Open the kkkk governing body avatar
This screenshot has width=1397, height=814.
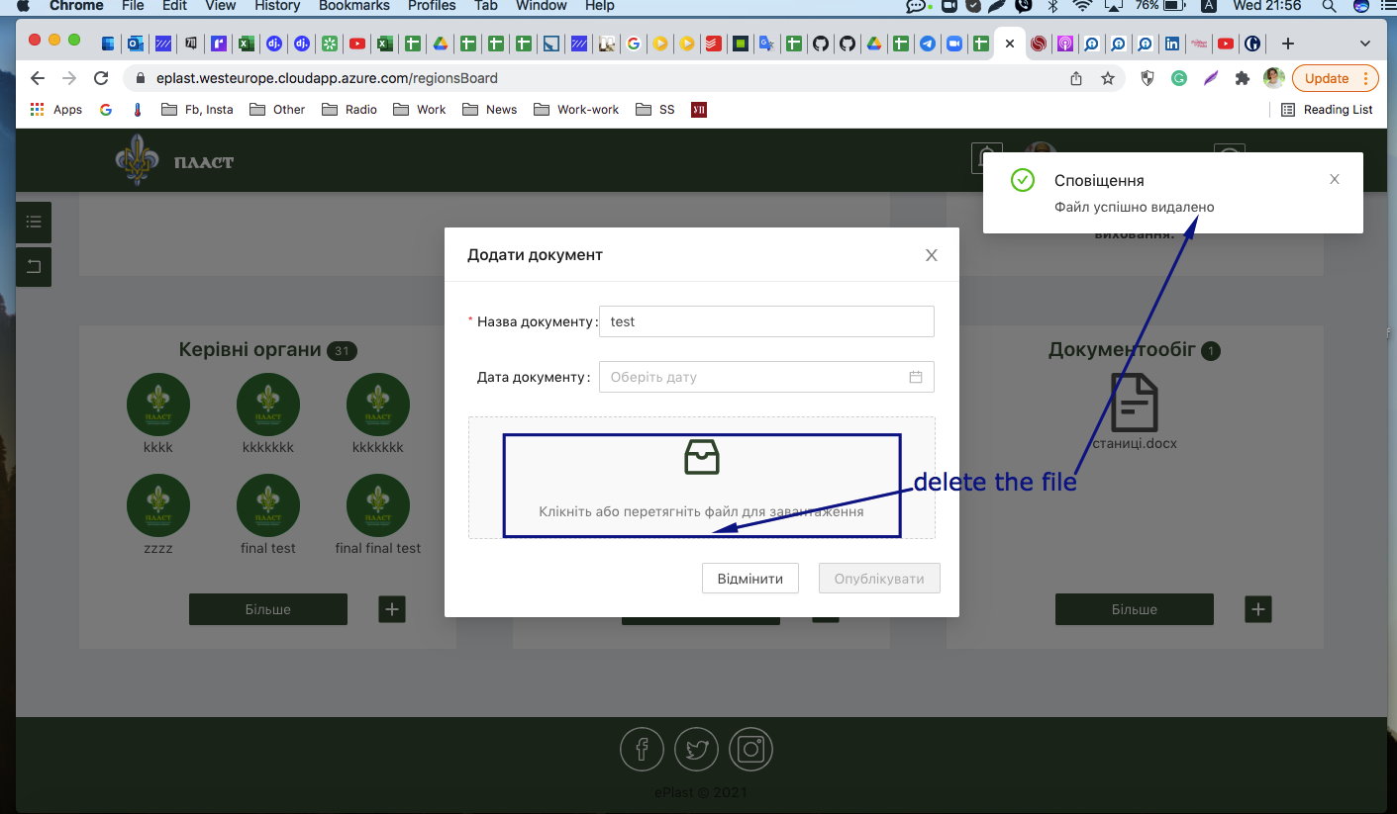158,405
